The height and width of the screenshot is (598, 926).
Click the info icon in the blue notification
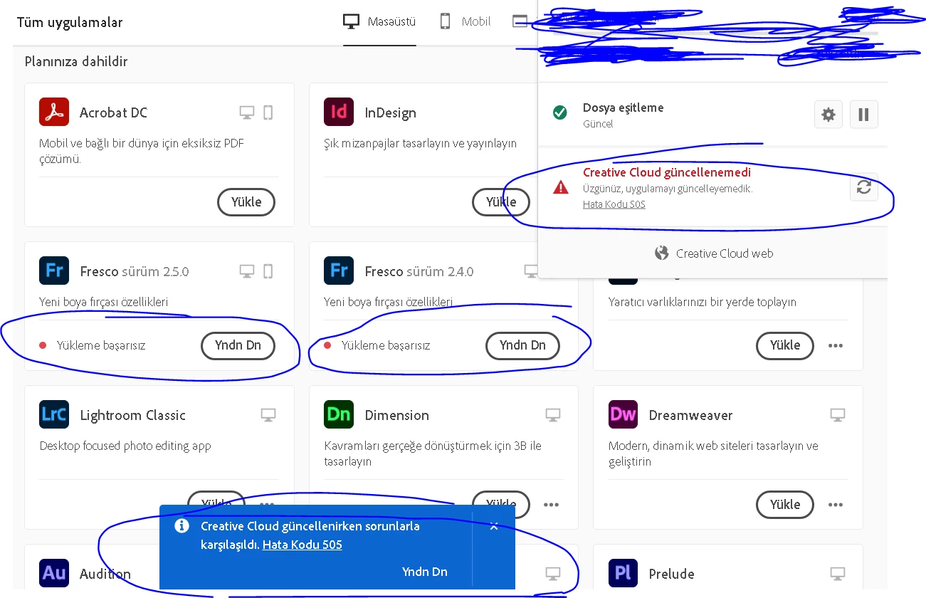(182, 526)
